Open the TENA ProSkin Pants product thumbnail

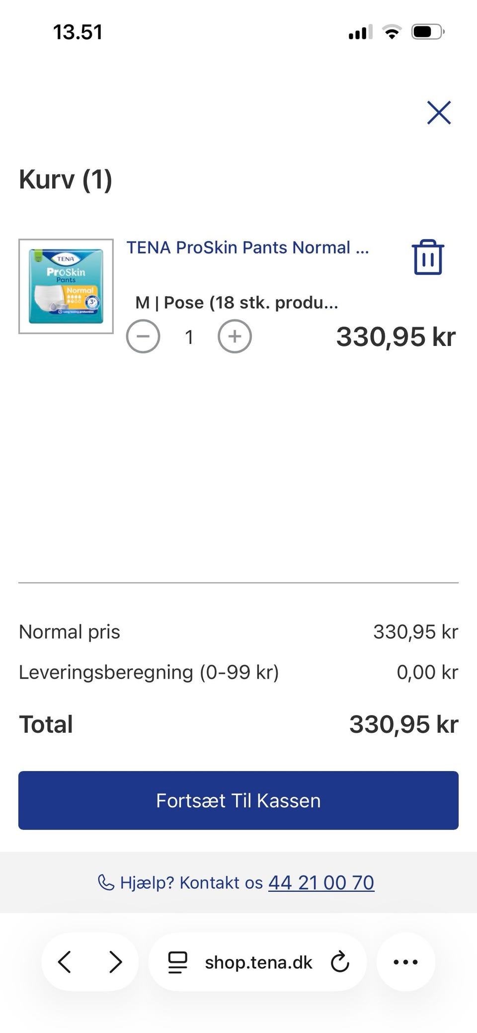point(66,286)
